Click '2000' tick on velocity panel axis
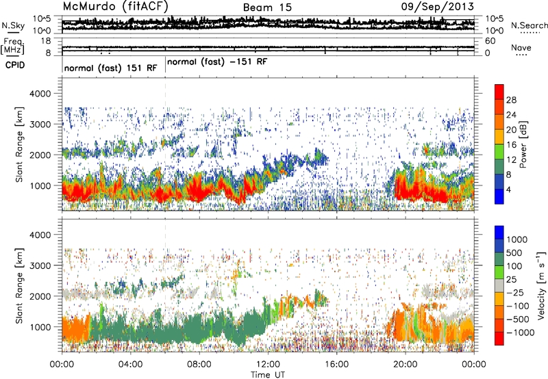The height and width of the screenshot is (379, 548). click(40, 296)
